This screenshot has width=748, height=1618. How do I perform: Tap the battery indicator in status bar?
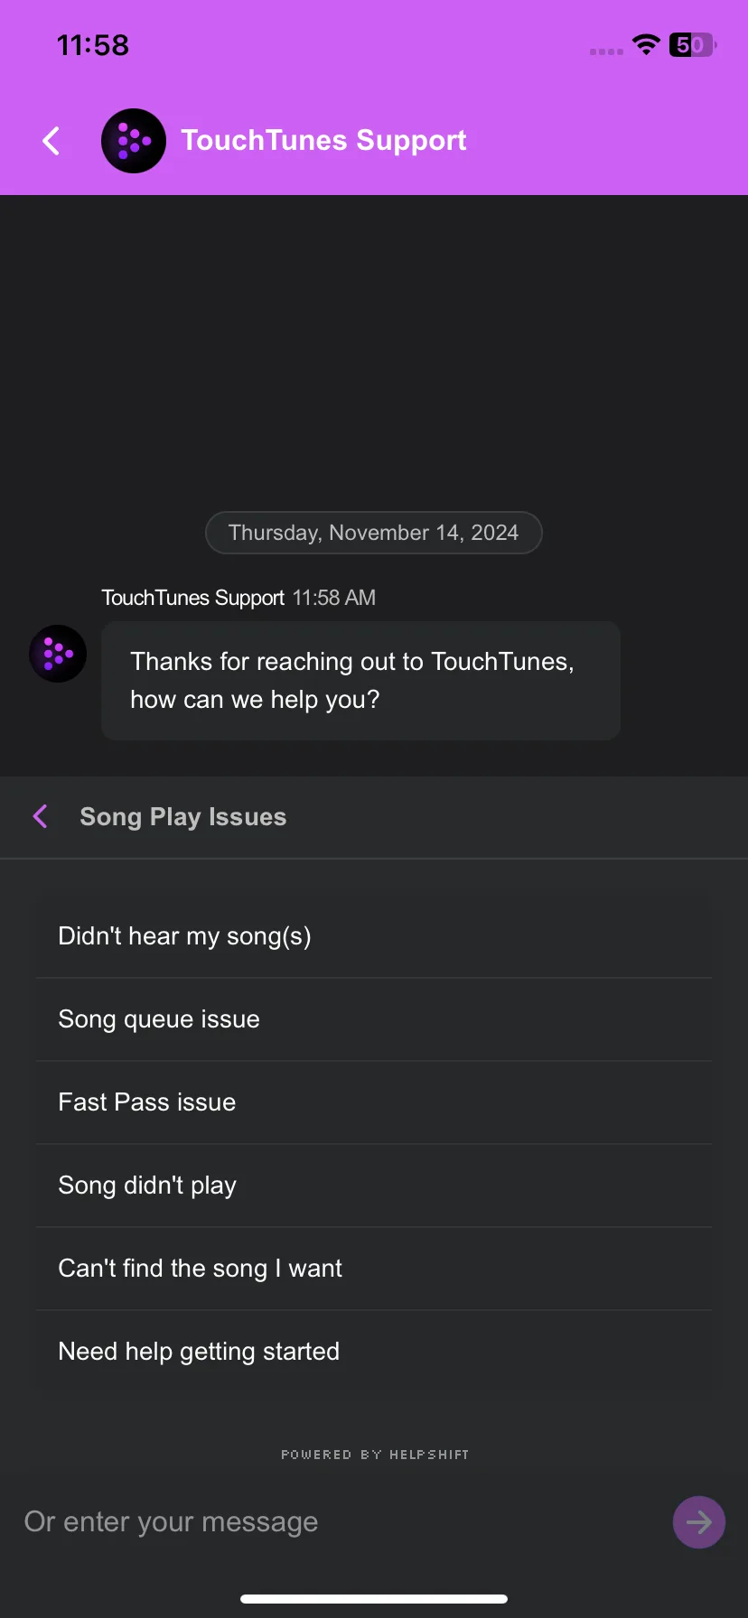pos(692,44)
